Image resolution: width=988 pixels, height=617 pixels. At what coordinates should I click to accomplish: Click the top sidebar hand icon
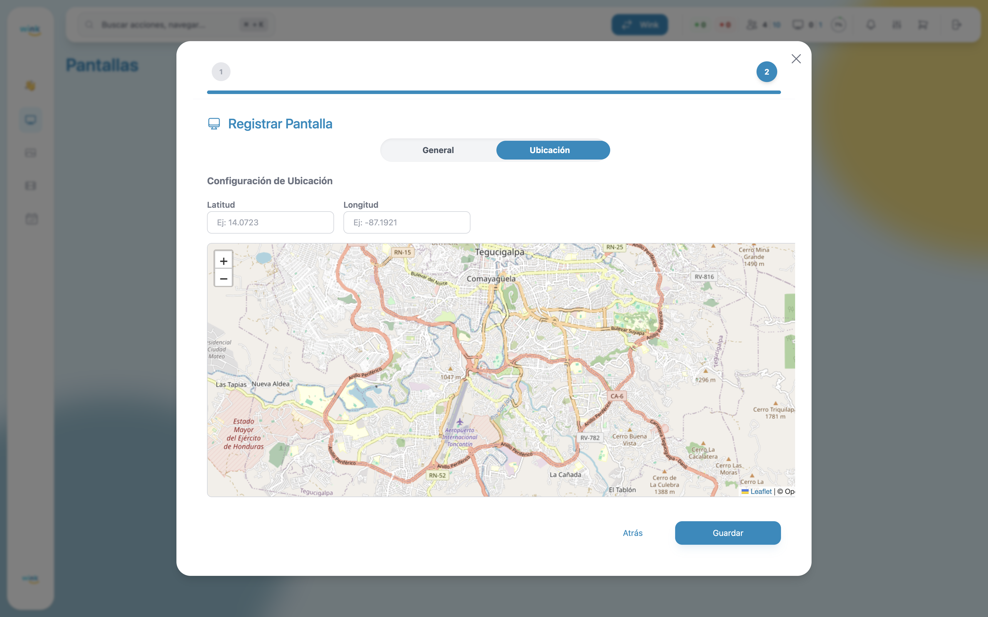point(31,86)
